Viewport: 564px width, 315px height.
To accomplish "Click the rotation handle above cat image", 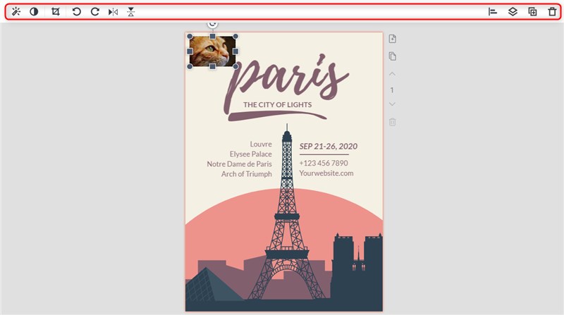I will [212, 25].
